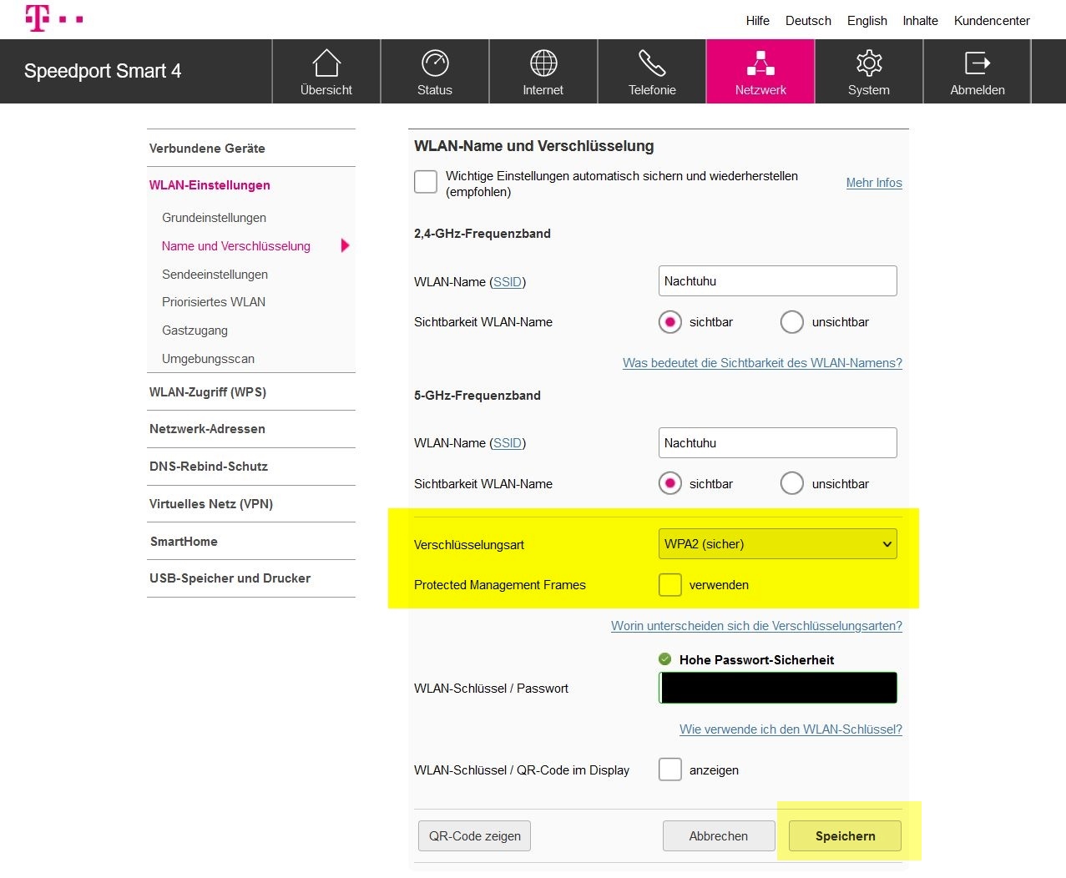Open Worin unterscheiden sich die Verschlüsselungsarten link
Screen dimensions: 1066x878
756,626
